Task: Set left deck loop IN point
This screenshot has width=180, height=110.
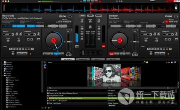Action: coord(19,54)
